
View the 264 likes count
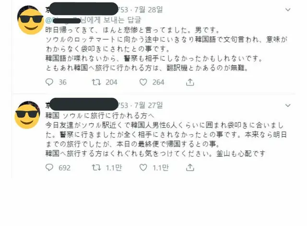click(158, 82)
